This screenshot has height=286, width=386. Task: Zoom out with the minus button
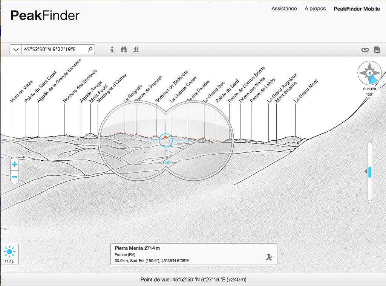[x=15, y=177]
